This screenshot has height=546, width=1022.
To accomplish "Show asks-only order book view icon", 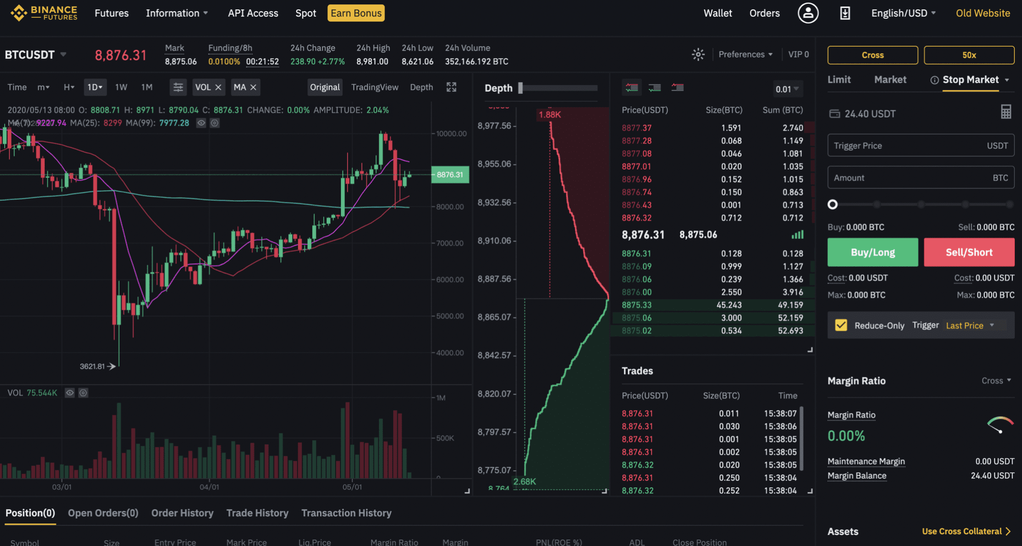I will point(678,87).
